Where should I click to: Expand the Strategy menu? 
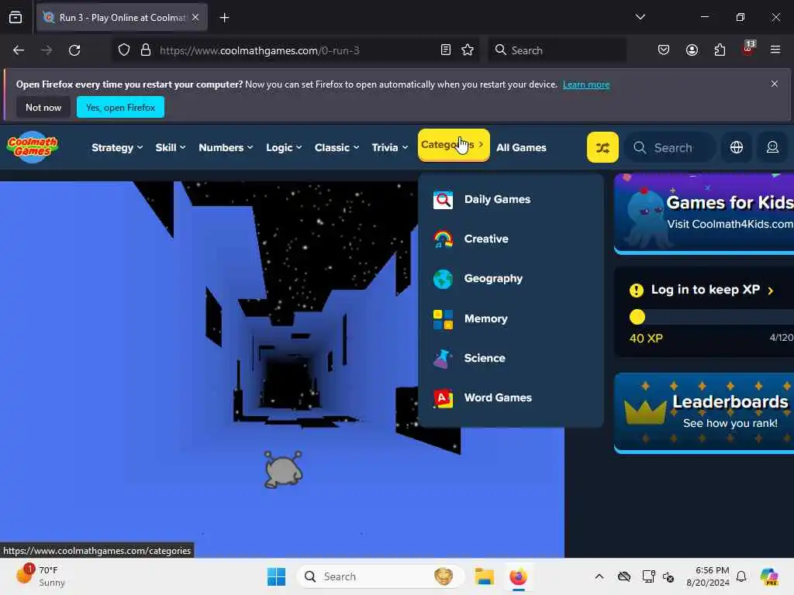point(117,148)
